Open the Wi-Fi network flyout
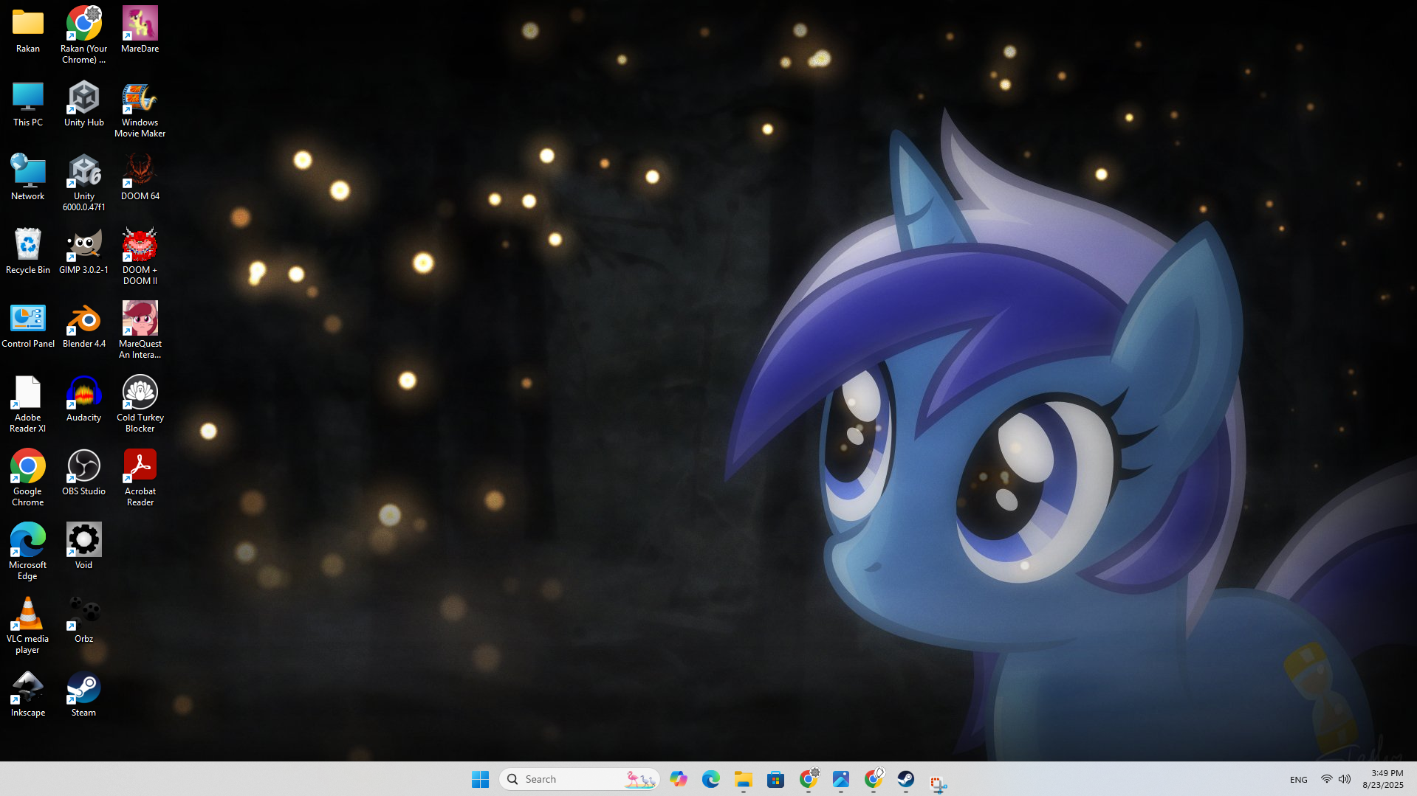Screen dimensions: 1417x796 pos(1327,779)
